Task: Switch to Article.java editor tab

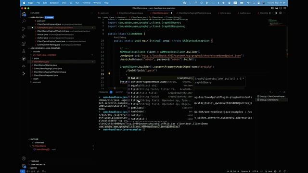Action: (225, 13)
